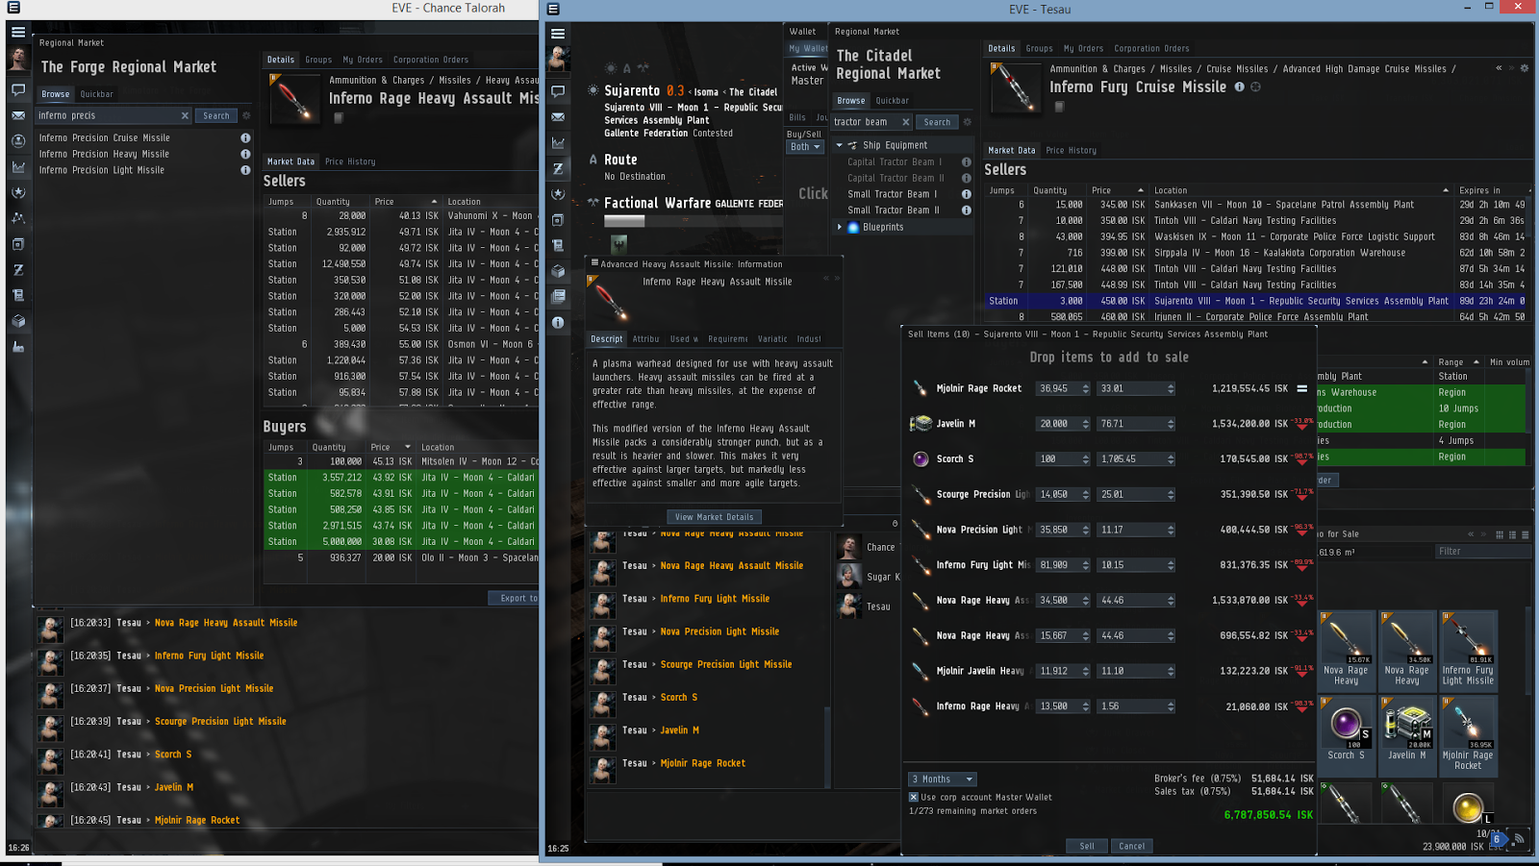Screen dimensions: 1539x866
Task: Open Inferno Fury Light Missile link at 16:20:35
Action: (209, 656)
